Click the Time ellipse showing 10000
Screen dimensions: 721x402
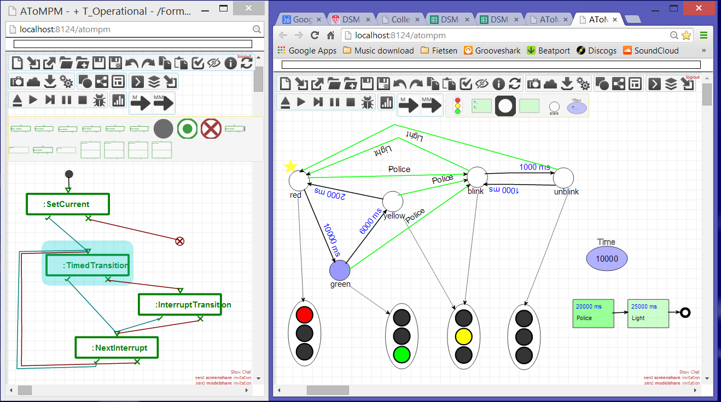click(x=607, y=259)
